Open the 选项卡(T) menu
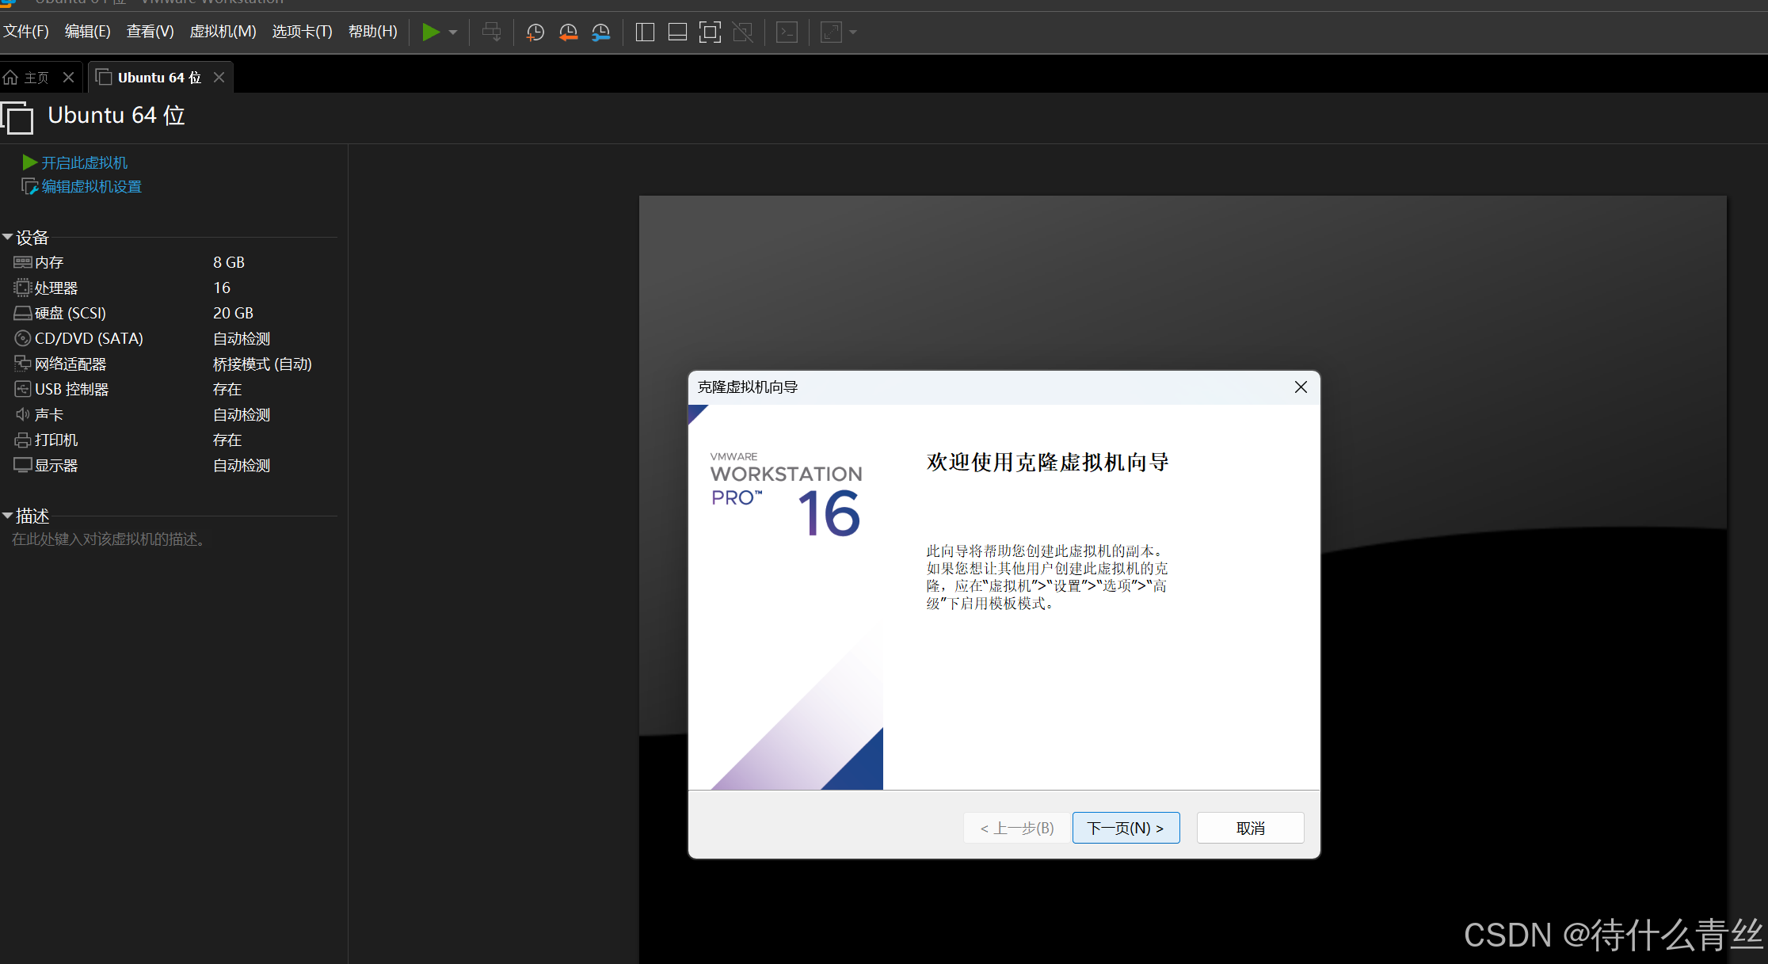Viewport: 1768px width, 964px height. pos(302,32)
